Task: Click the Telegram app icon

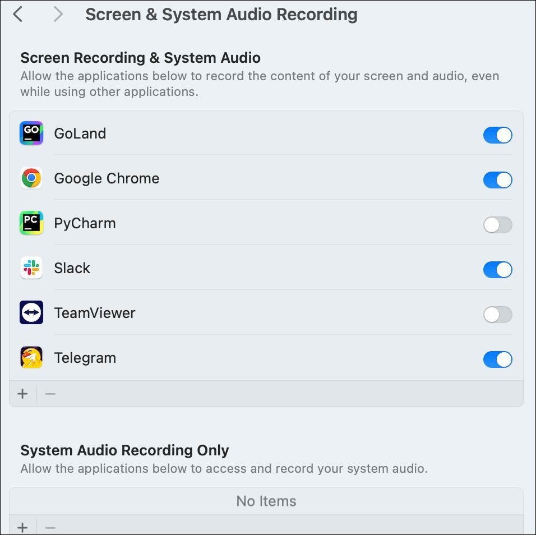Action: 31,358
